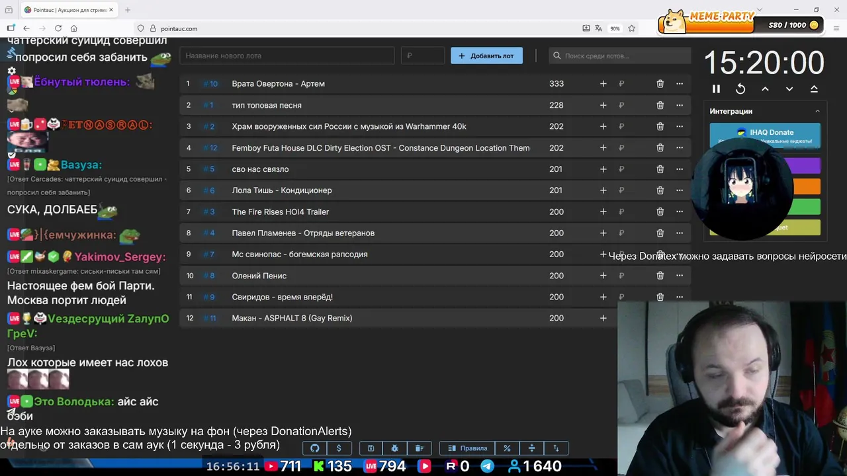The image size is (847, 476).
Task: Open the bug report icon
Action: [395, 448]
